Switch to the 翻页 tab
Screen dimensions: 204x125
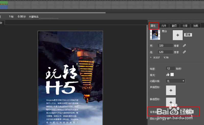pos(174,26)
